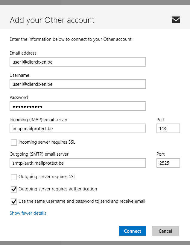Click the 'Password' field label
Image resolution: width=190 pixels, height=245 pixels.
(x=19, y=97)
